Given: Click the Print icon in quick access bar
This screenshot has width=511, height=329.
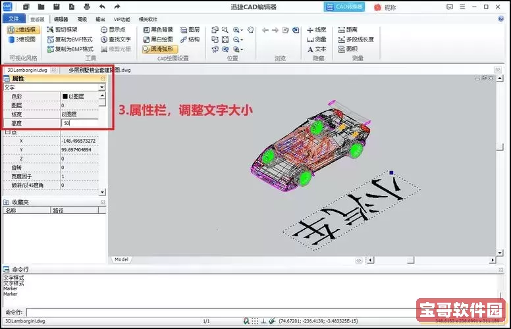Looking at the screenshot, I should click(x=87, y=7).
